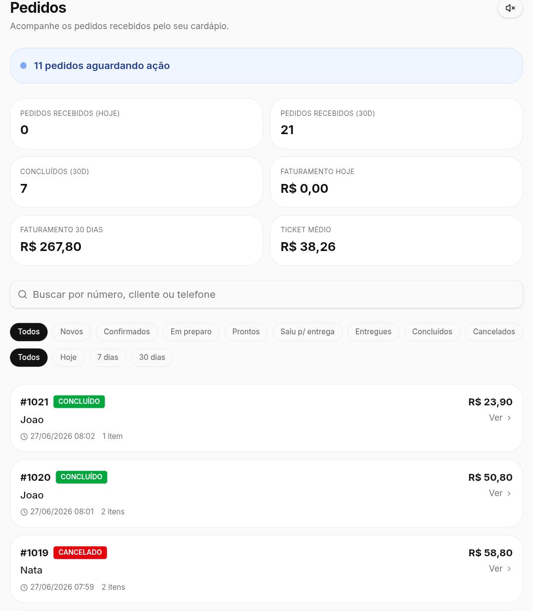
Task: Click the Faturamento 30 Dias value R$ 267,80
Action: point(51,247)
